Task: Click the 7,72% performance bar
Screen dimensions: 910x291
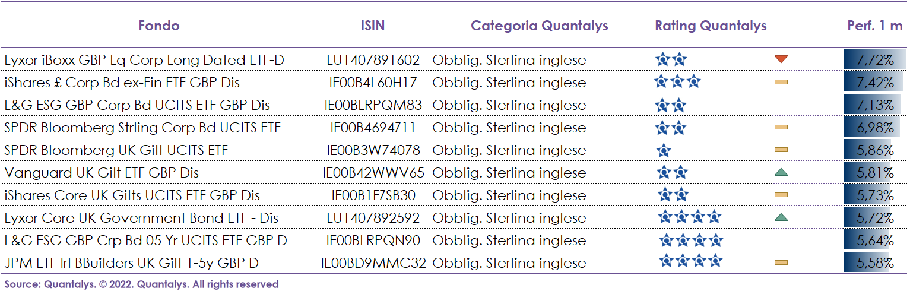Action: pyautogui.click(x=875, y=59)
